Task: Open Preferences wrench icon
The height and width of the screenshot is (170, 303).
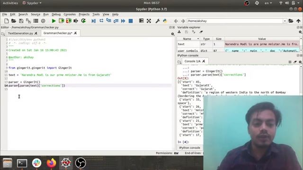Action: pos(158,21)
